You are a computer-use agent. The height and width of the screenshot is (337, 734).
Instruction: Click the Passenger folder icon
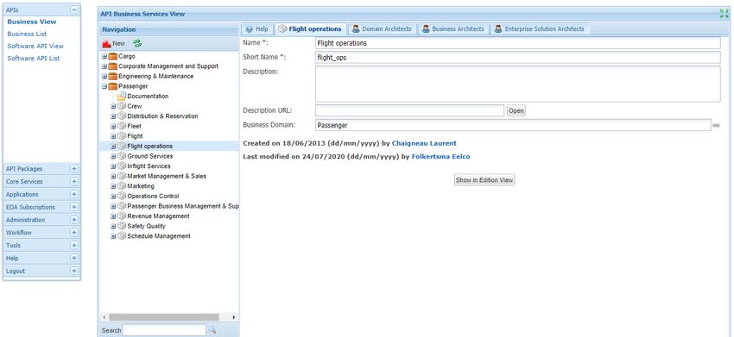click(x=112, y=86)
